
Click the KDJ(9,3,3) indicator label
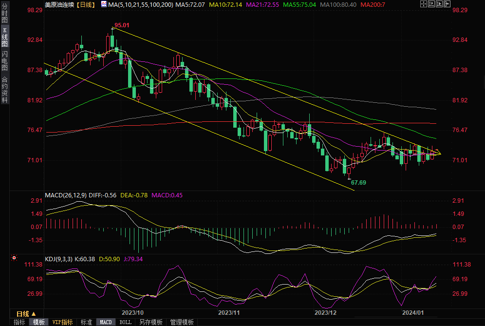pos(58,259)
